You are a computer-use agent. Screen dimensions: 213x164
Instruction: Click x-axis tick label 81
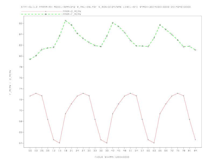[x=189, y=151]
